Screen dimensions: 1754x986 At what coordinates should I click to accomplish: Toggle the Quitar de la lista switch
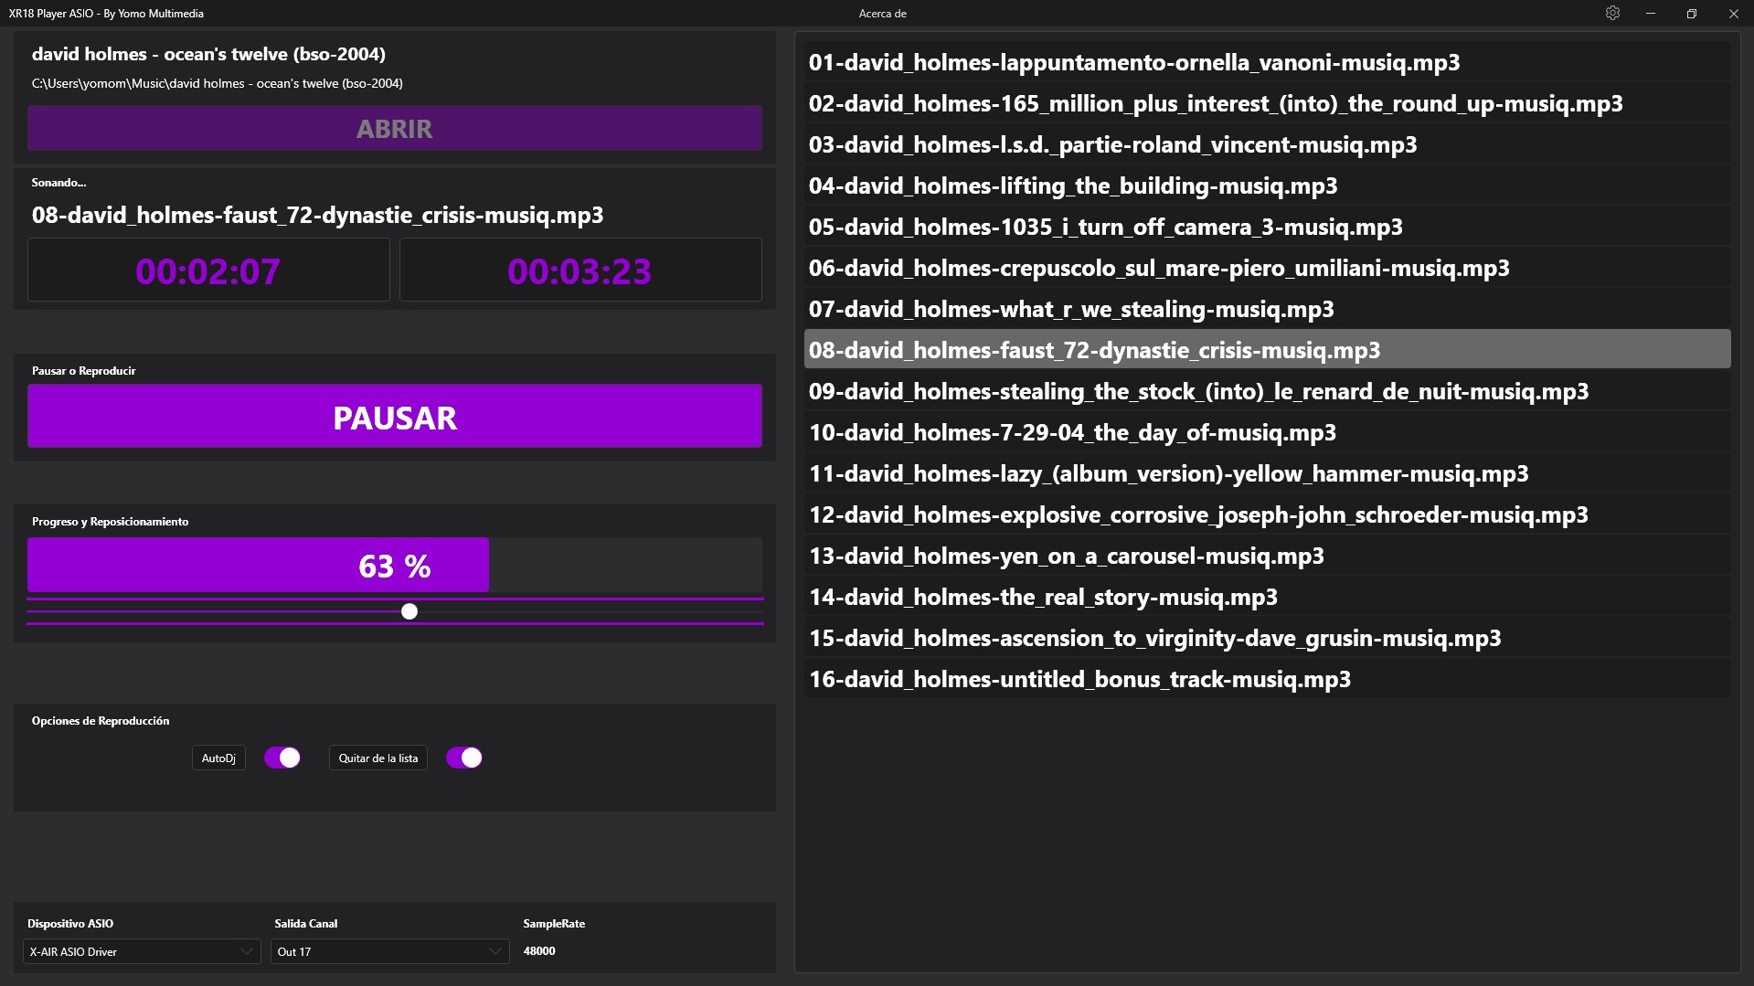464,758
